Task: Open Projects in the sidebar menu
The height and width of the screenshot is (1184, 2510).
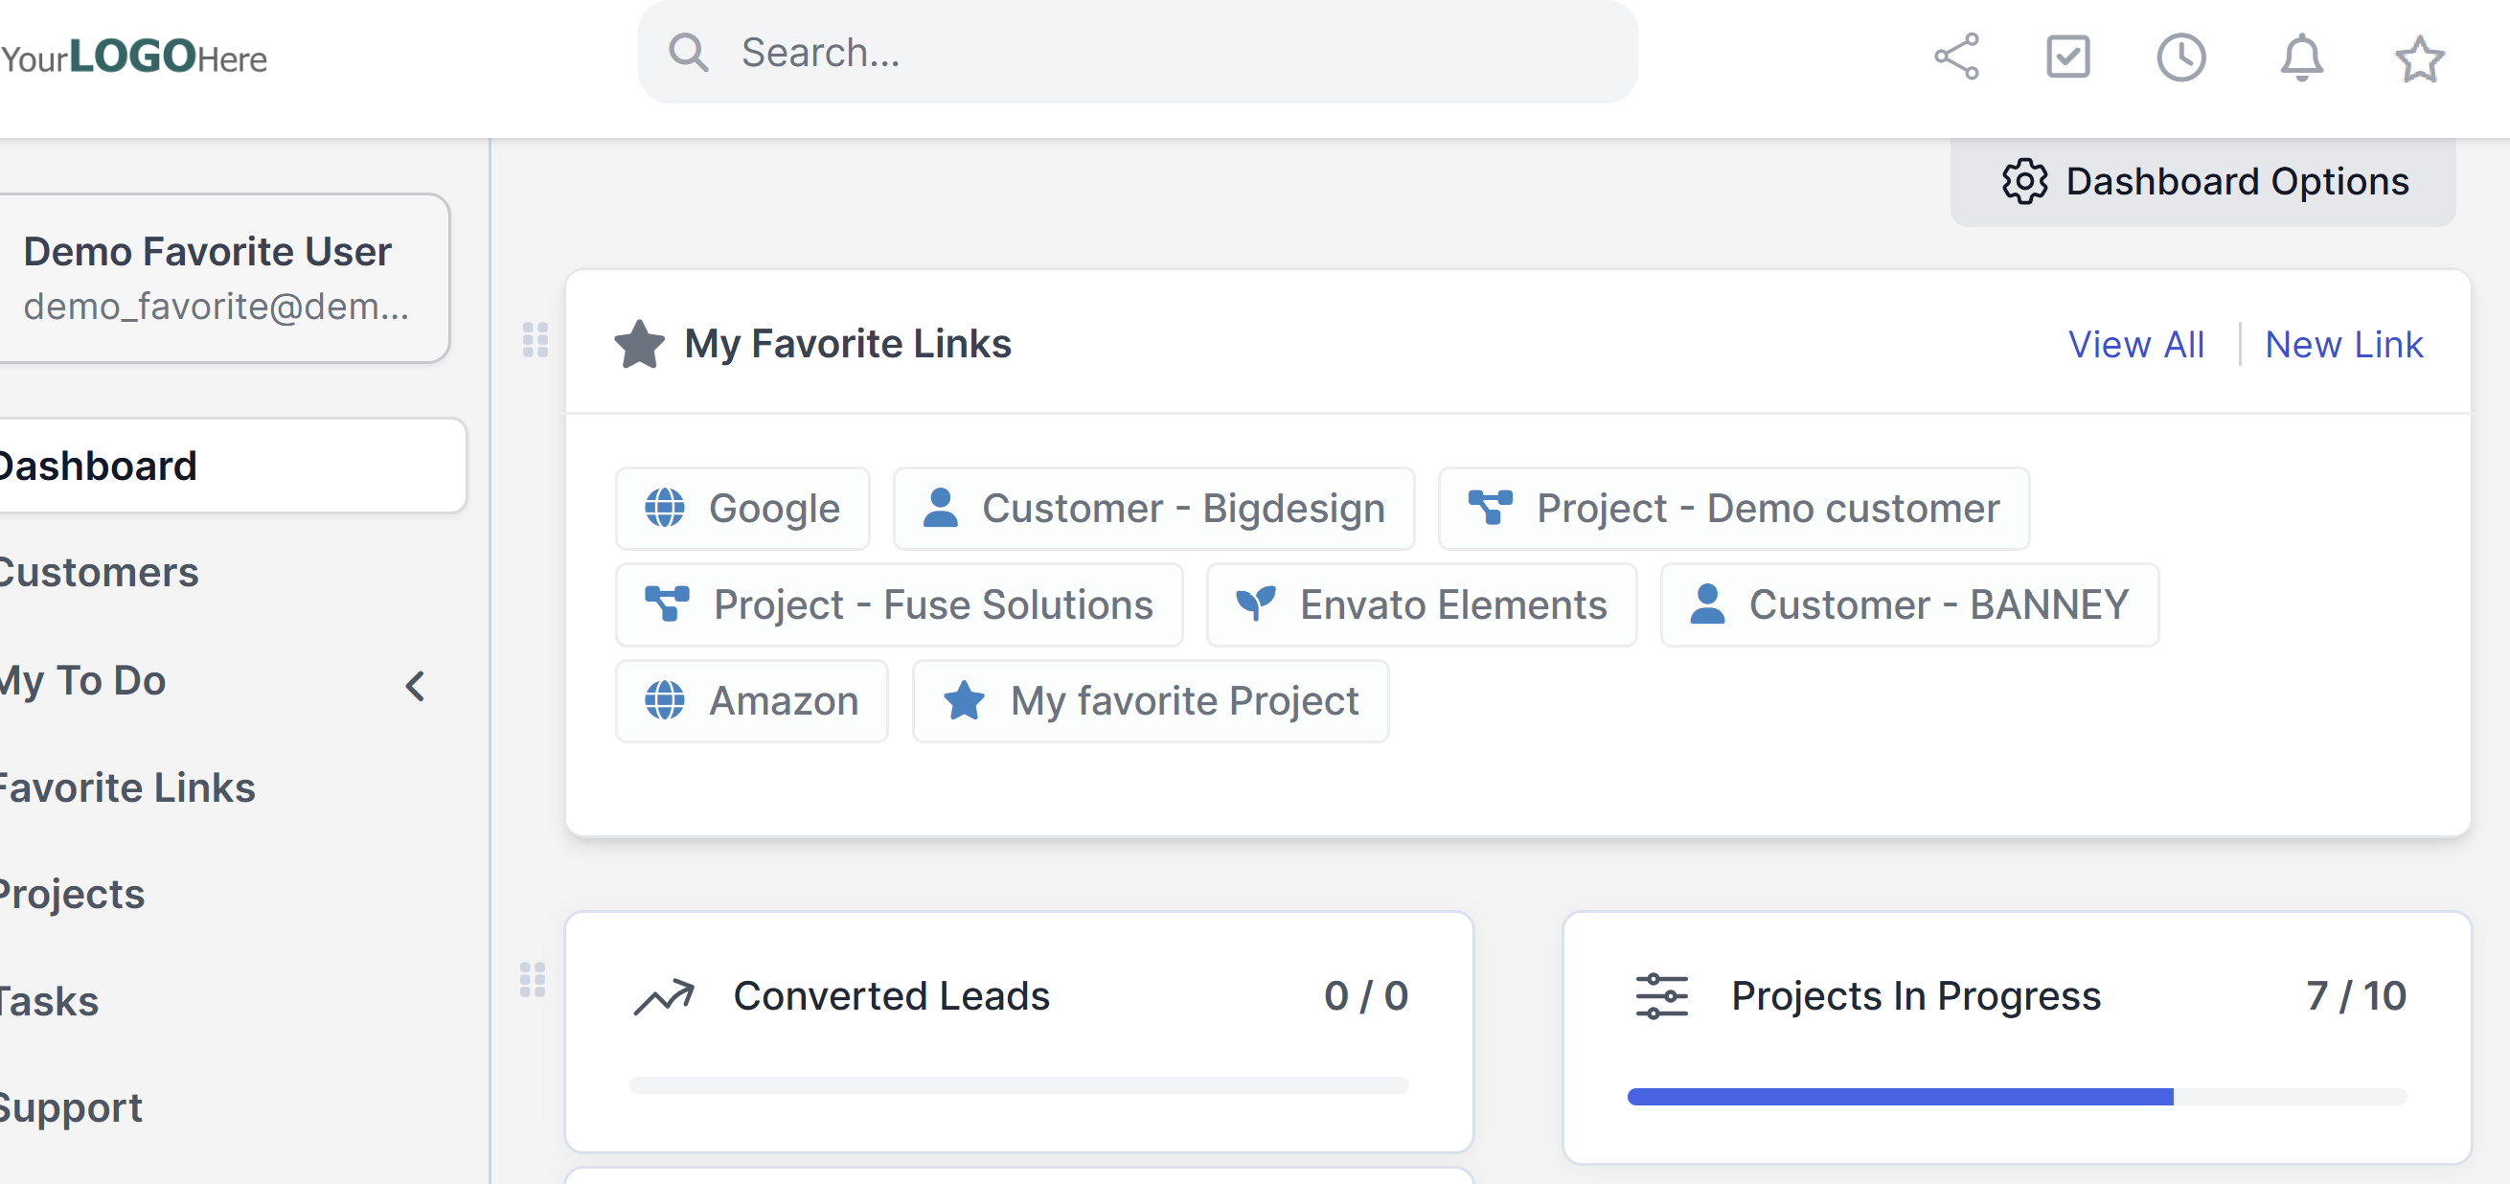Action: [x=72, y=894]
